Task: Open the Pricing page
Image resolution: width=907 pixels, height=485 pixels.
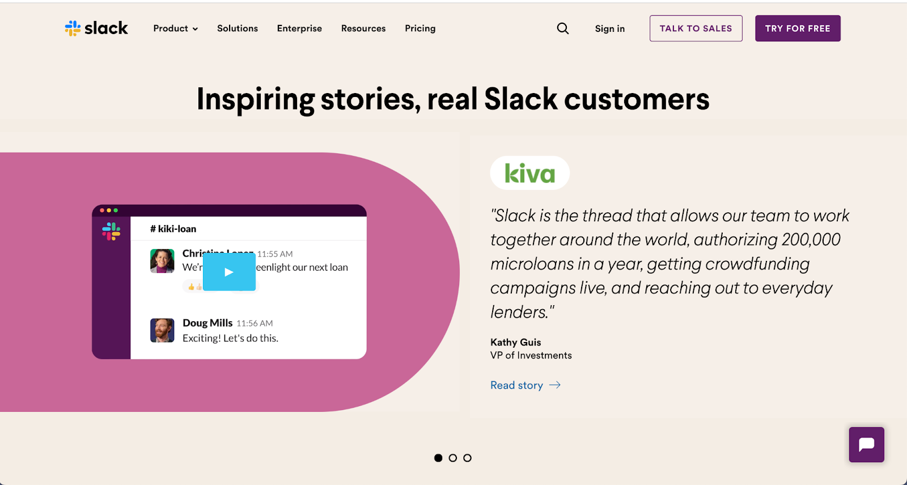Action: click(x=420, y=28)
